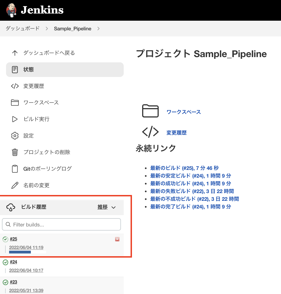Expand the chevron after ダッシュボード breadcrumb
This screenshot has width=281, height=294.
[x=47, y=28]
